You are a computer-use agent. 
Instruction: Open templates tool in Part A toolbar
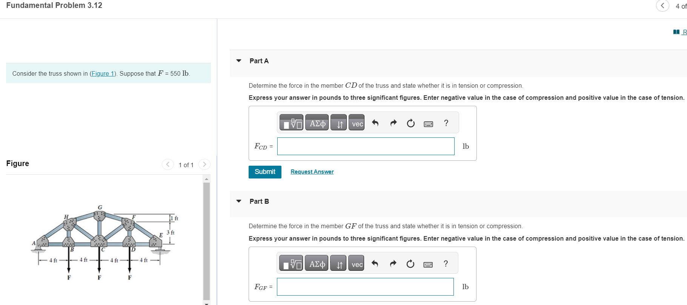(x=291, y=123)
